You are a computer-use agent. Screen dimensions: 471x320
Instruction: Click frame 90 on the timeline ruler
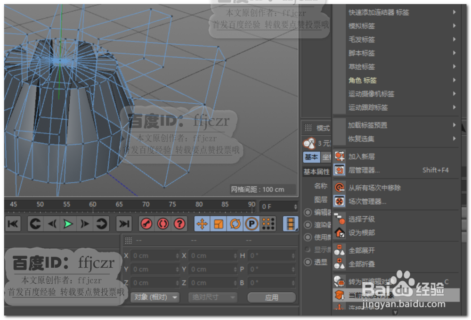252,205
